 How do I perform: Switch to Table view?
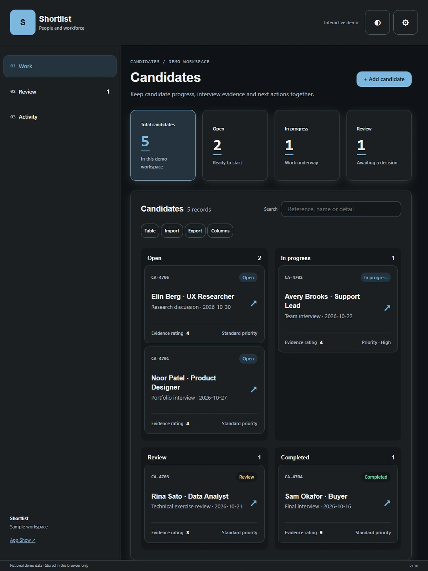(150, 231)
